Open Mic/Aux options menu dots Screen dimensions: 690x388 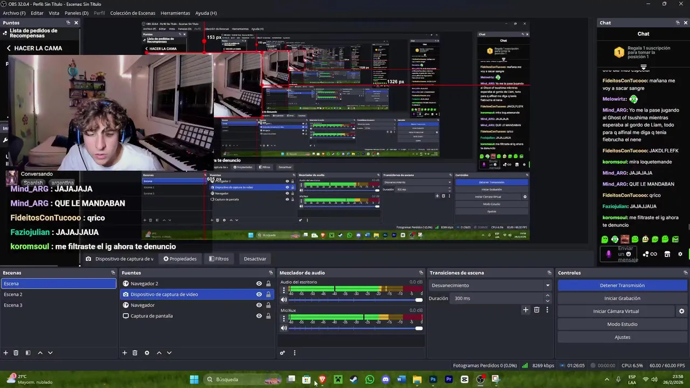(x=284, y=318)
